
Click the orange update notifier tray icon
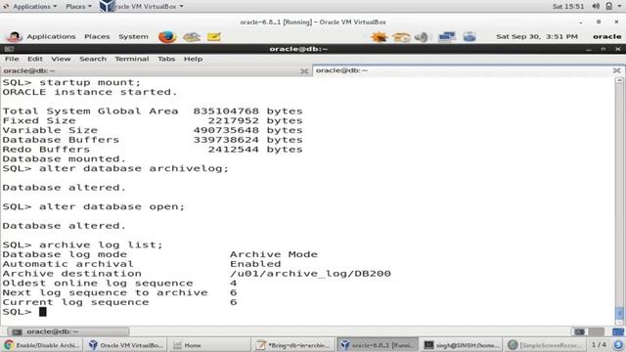point(379,37)
